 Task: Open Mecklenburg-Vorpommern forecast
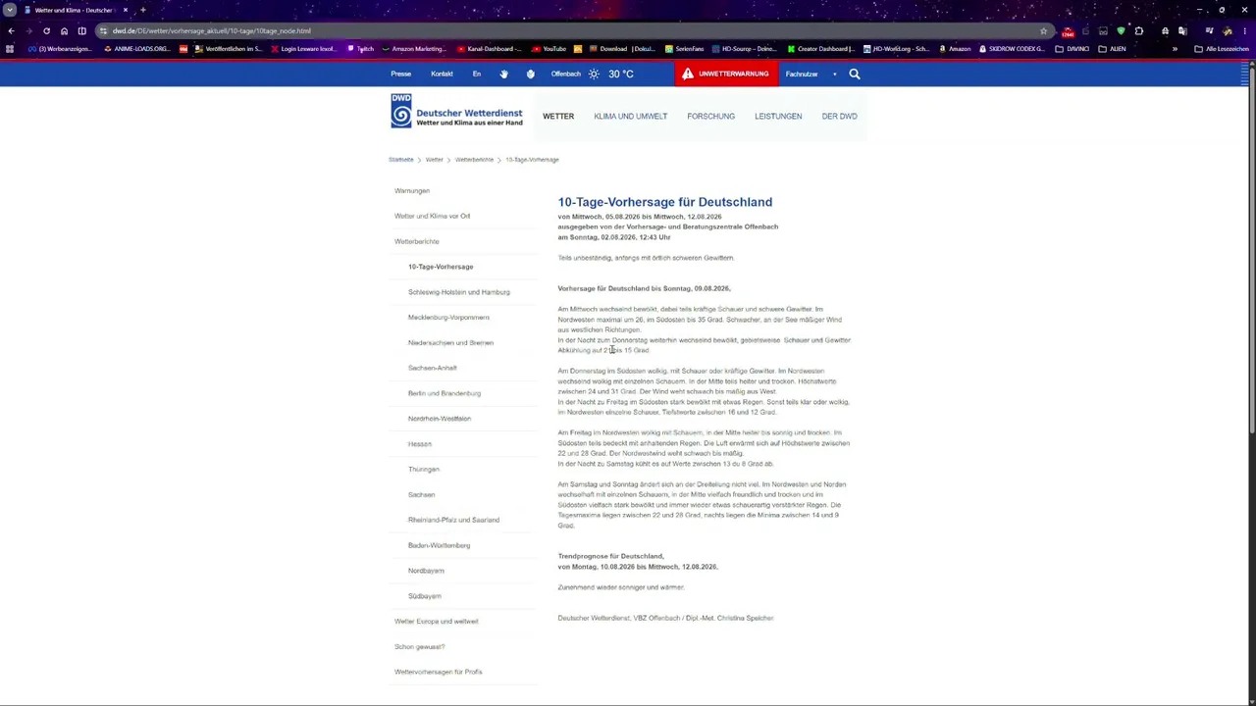click(448, 318)
